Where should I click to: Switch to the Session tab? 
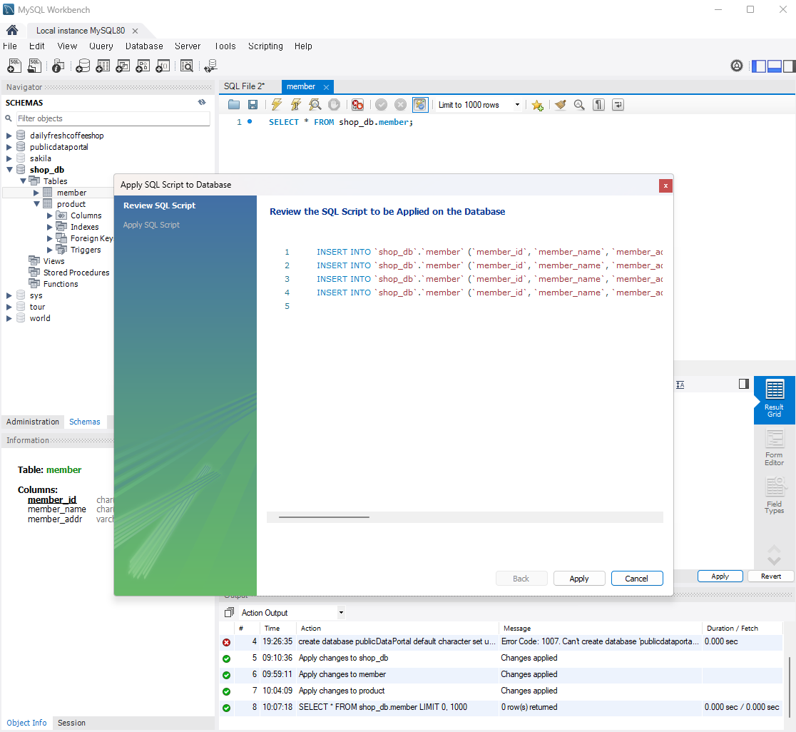[x=71, y=723]
